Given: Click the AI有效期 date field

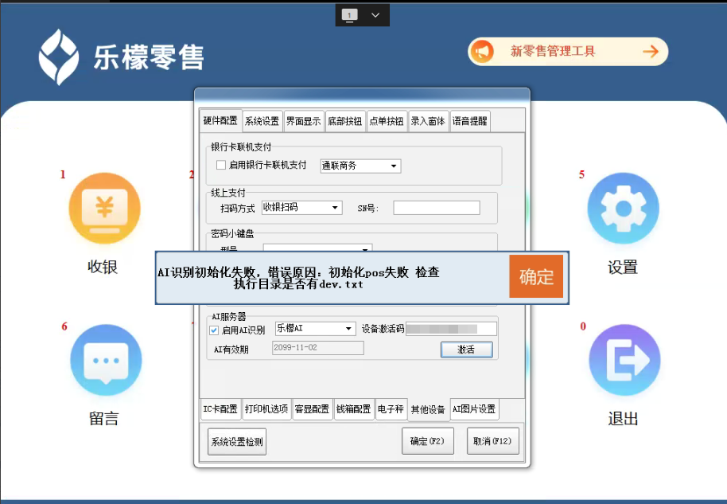Looking at the screenshot, I should (317, 348).
